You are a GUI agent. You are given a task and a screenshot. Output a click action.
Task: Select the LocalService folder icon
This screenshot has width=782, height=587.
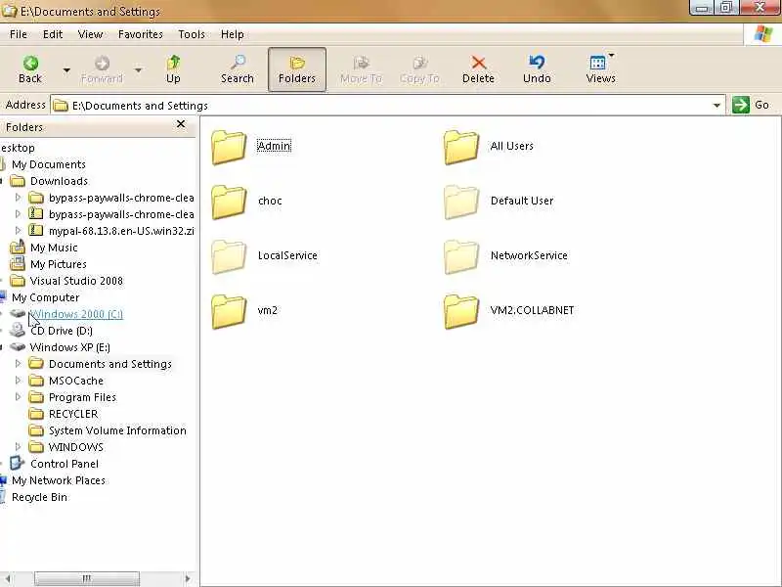tap(229, 257)
